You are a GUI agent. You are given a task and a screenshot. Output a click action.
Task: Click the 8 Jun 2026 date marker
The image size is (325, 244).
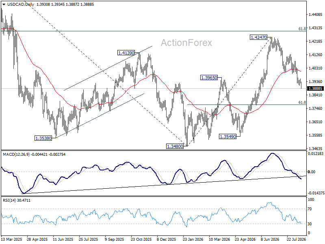[270, 239]
